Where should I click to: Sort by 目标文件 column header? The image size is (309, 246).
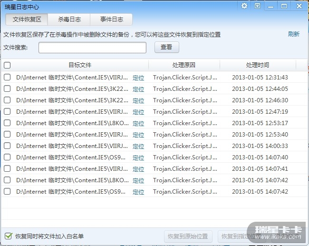(x=80, y=65)
